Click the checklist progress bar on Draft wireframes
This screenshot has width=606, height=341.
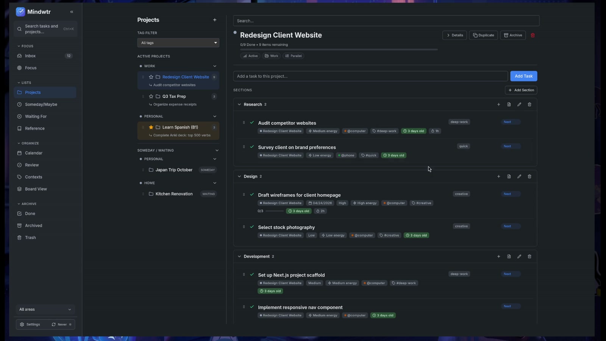point(275,211)
